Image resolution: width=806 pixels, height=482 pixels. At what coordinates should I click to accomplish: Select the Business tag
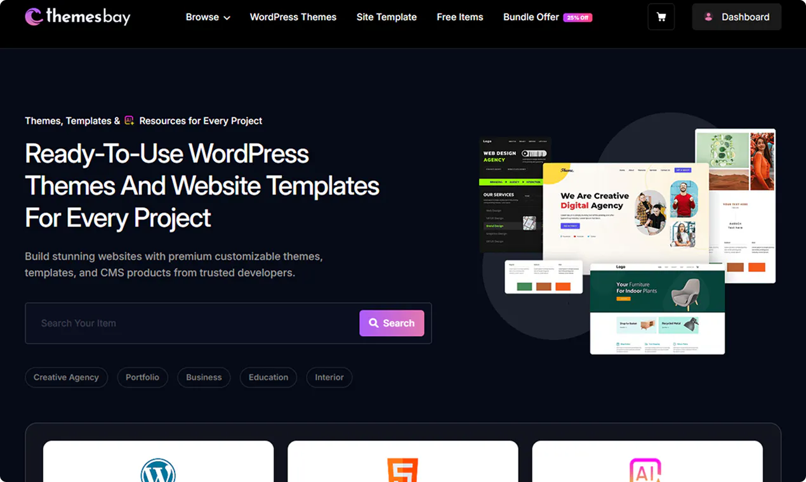click(204, 377)
